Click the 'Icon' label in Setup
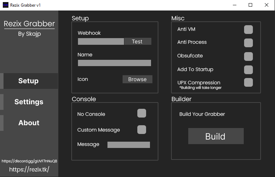This screenshot has width=275, height=177. point(83,79)
